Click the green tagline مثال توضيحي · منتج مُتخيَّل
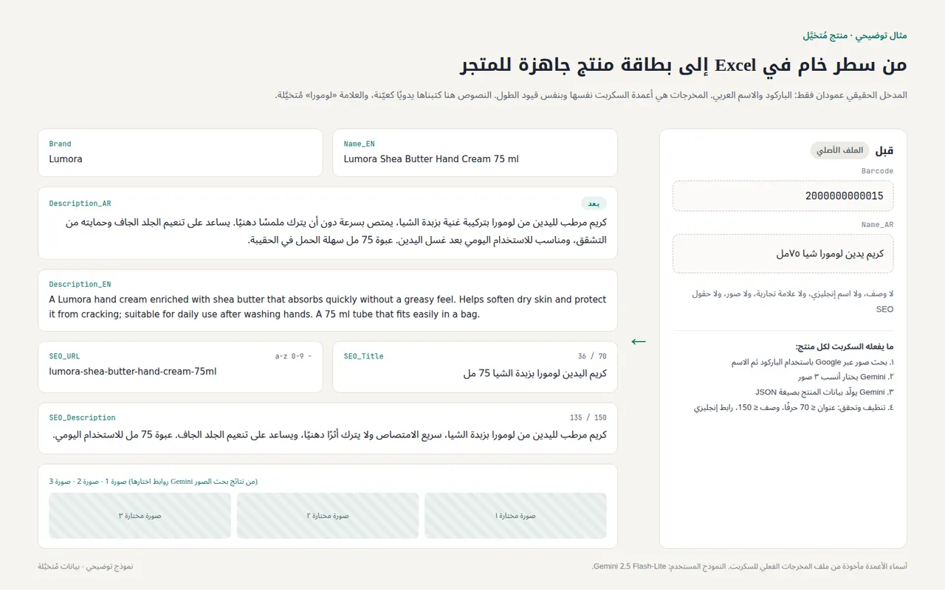Viewport: 945px width, 590px height. point(855,35)
